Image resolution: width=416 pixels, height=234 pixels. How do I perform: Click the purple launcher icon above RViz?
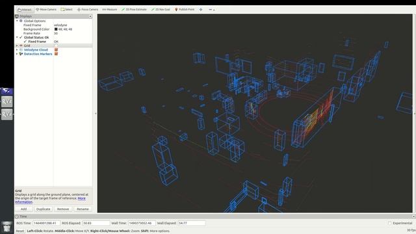coord(7,91)
